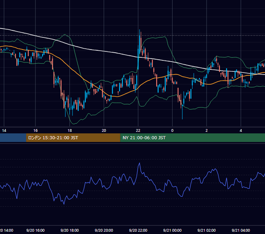
Task: Click the 9/21 04:00 date label
Action: pos(241,230)
